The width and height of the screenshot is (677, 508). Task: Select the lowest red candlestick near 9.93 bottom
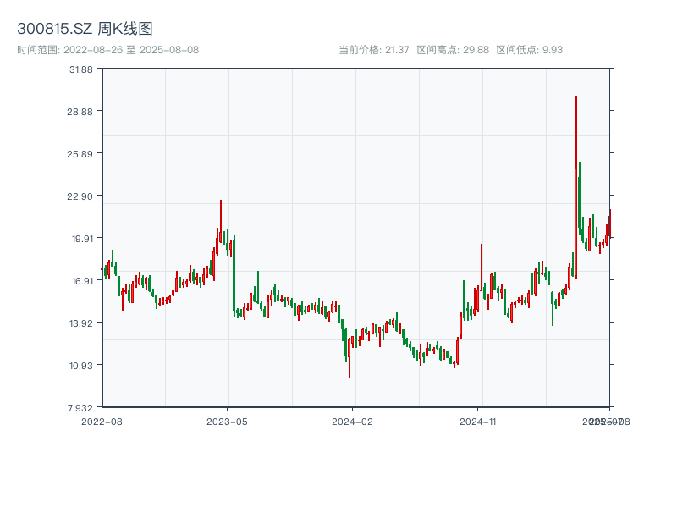click(x=350, y=358)
